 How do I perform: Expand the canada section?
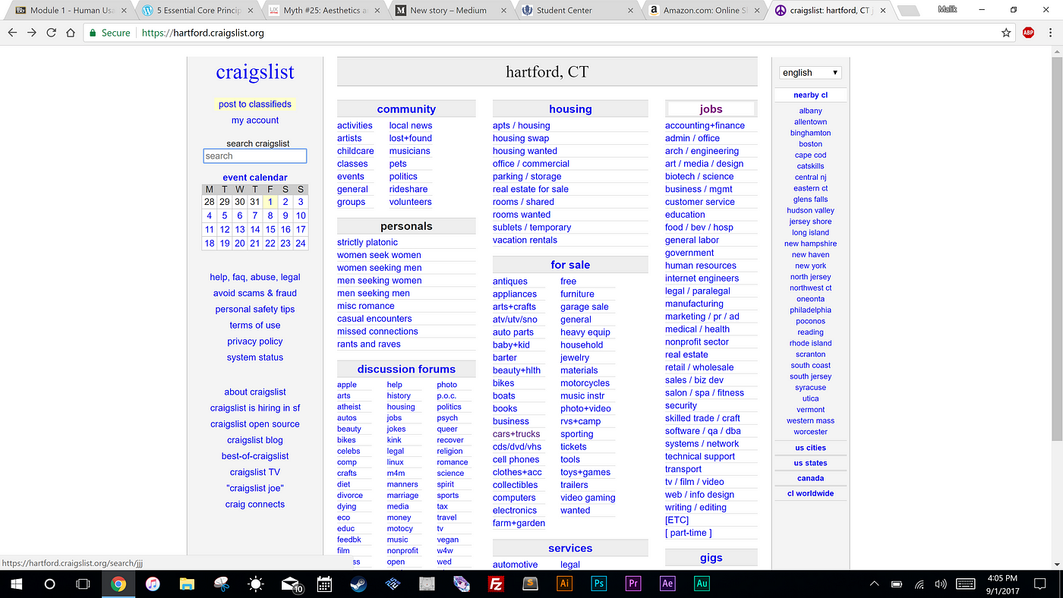[810, 478]
